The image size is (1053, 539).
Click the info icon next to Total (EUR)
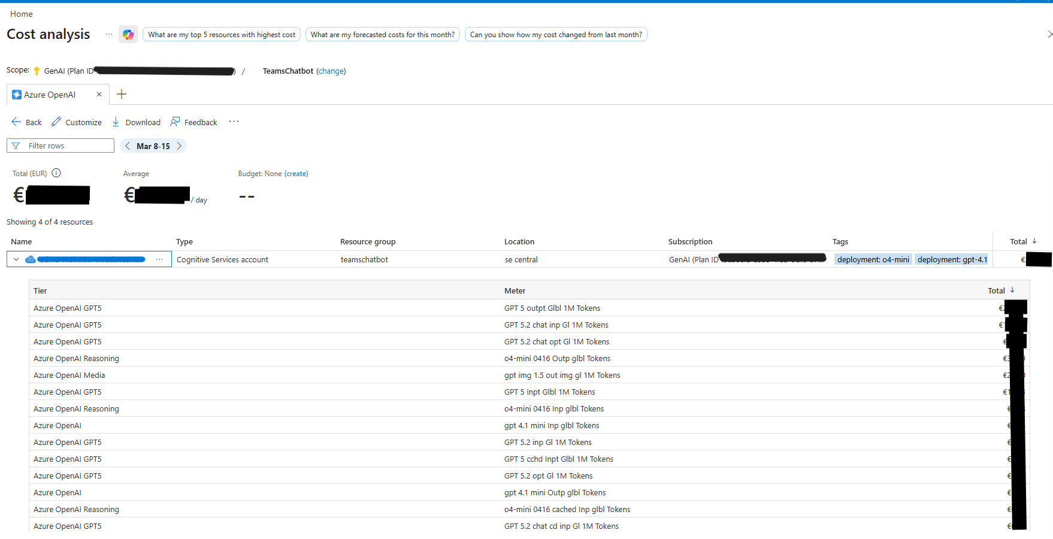tap(56, 173)
